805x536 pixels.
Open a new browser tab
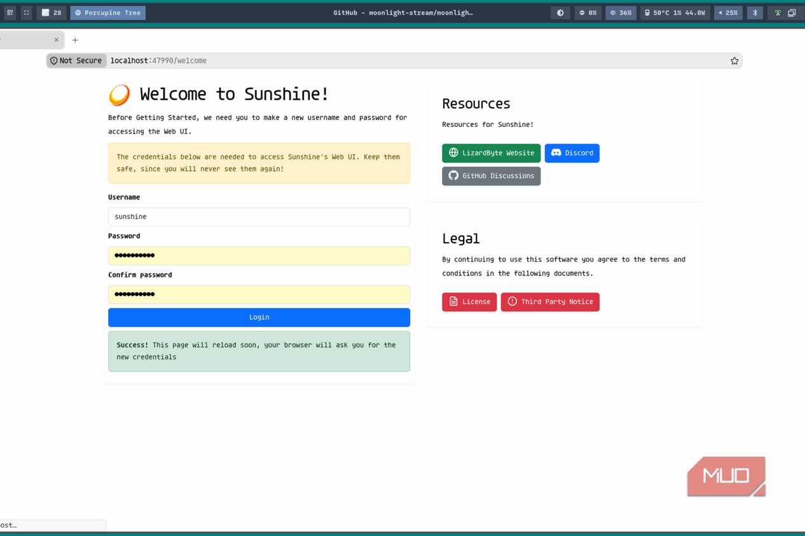coord(75,40)
